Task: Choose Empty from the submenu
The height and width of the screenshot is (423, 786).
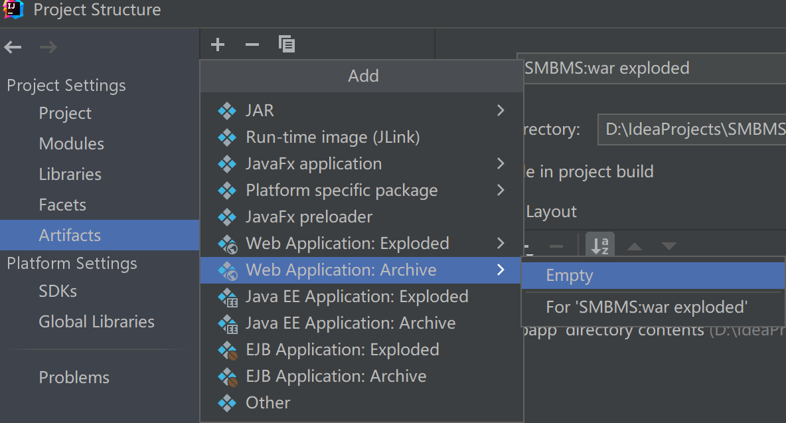Action: [x=569, y=276]
